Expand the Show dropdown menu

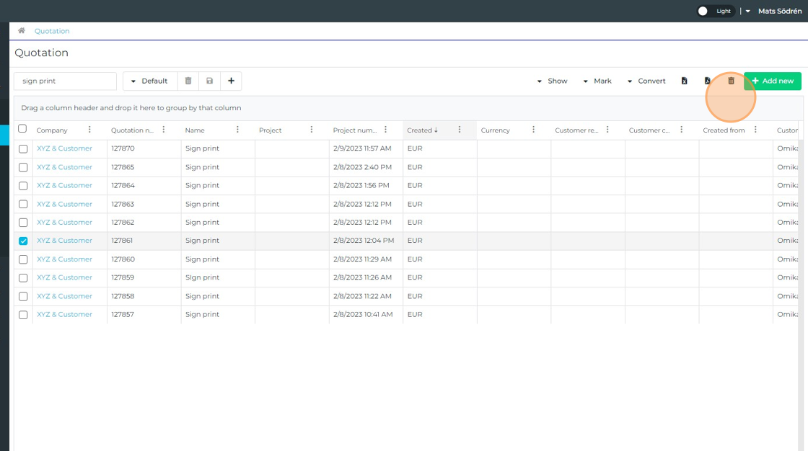[x=552, y=81]
